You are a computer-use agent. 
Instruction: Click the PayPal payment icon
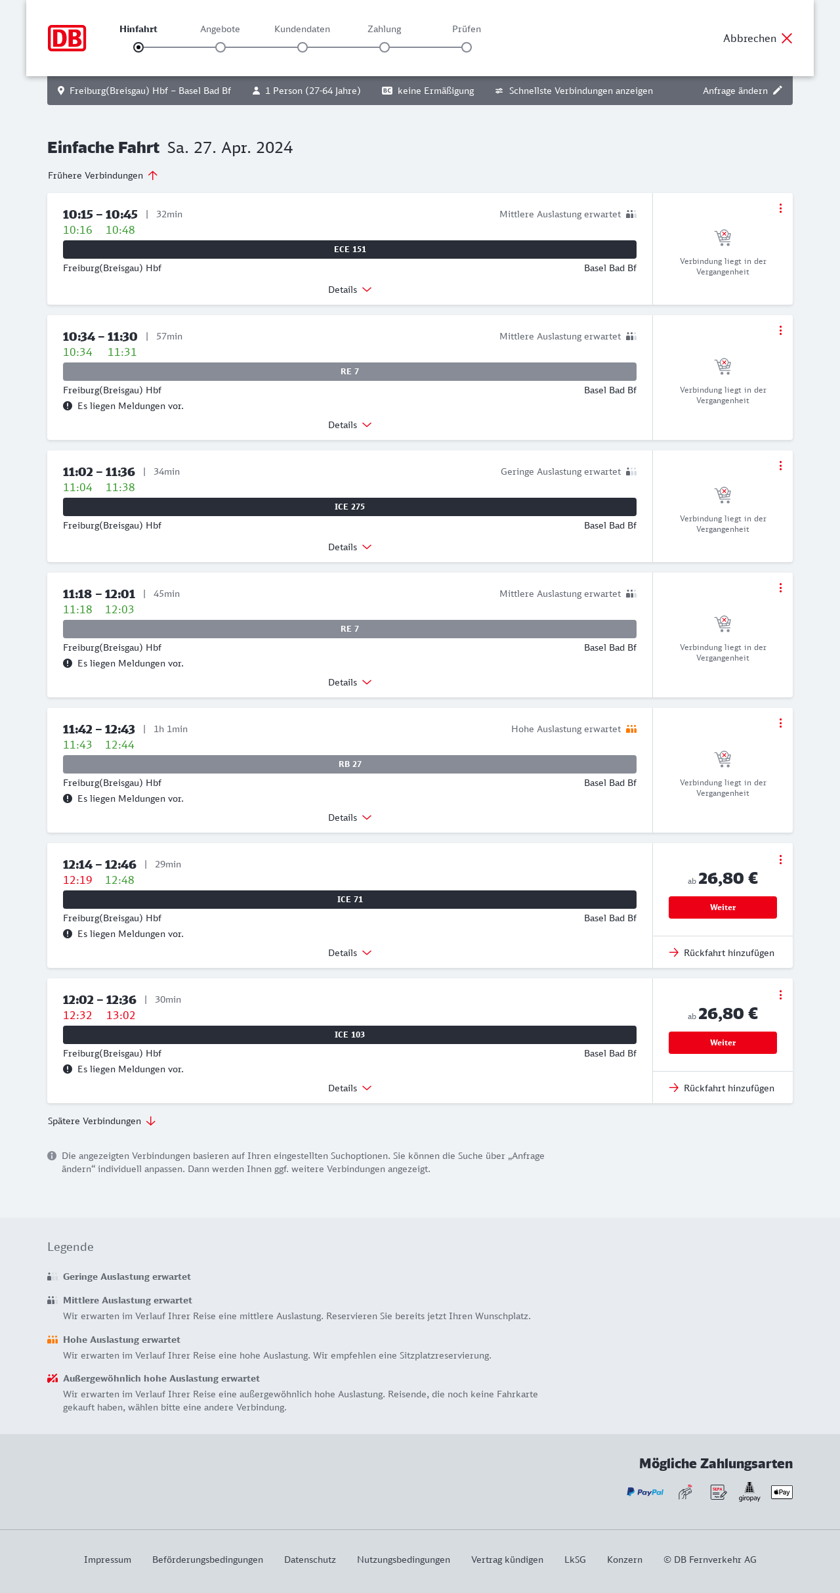645,1492
